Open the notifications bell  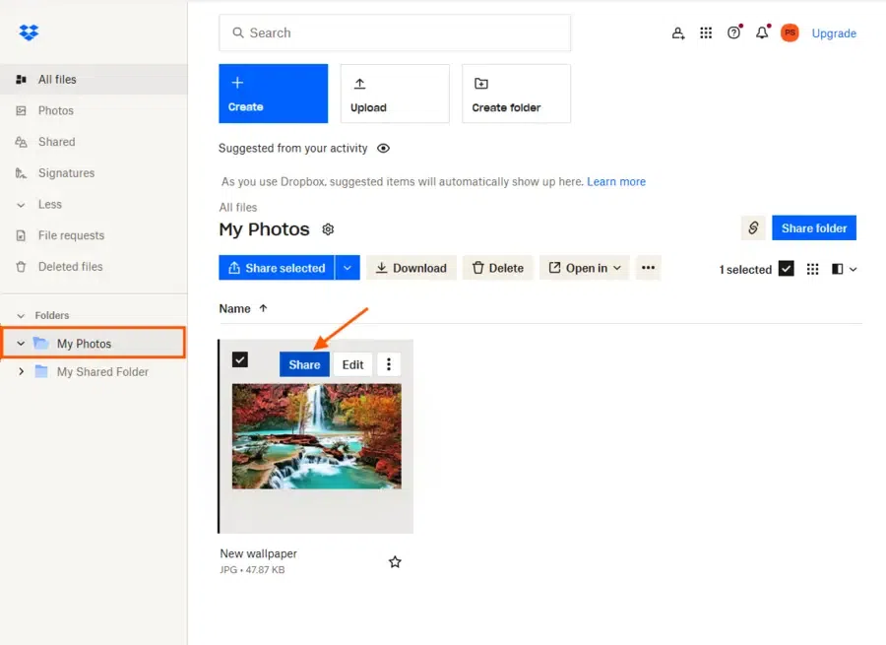tap(762, 32)
